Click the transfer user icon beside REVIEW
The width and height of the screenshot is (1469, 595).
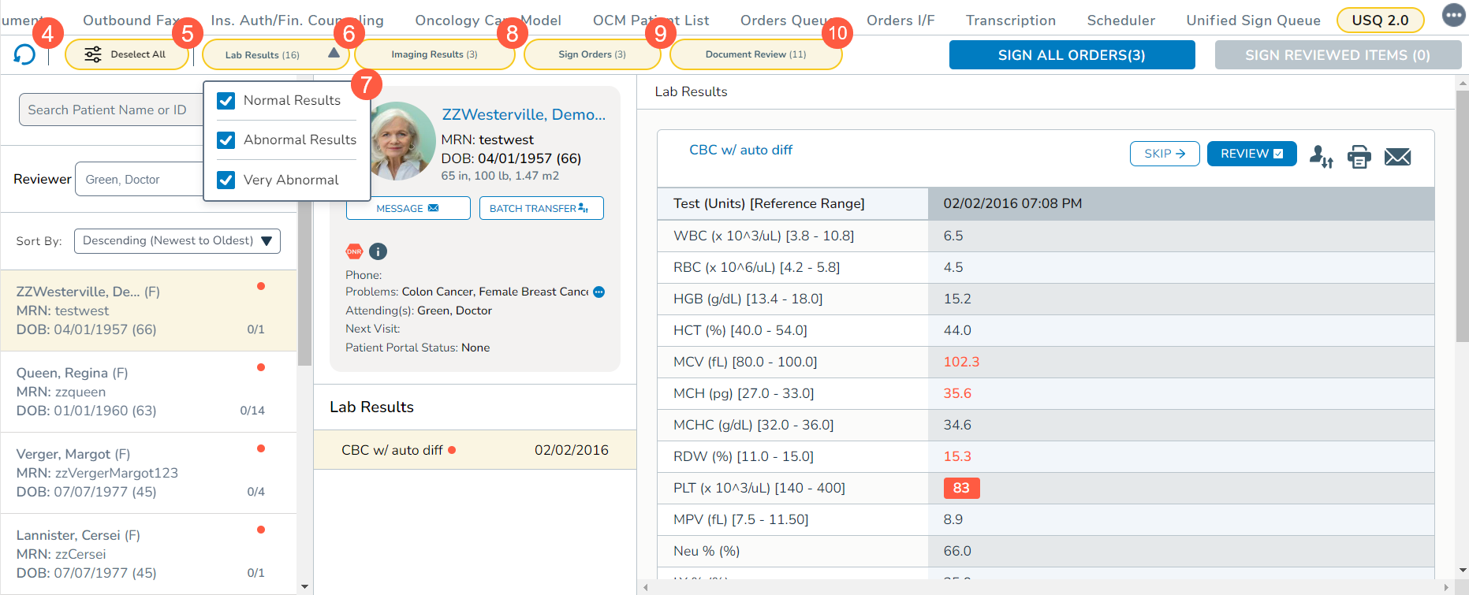click(x=1321, y=157)
